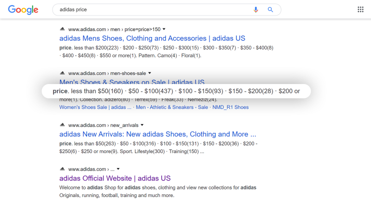Image resolution: width=371 pixels, height=208 pixels.
Task: Click URL text www.adidas.com › men-shoes-sale
Action: 107,73
